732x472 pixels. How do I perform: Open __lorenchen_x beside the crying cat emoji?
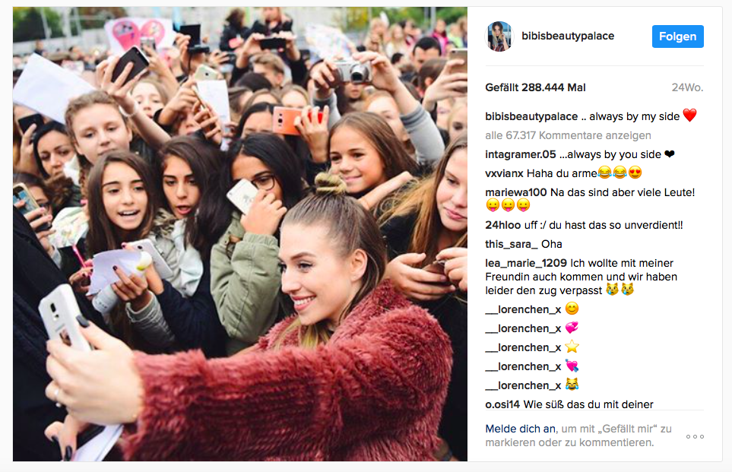523,385
